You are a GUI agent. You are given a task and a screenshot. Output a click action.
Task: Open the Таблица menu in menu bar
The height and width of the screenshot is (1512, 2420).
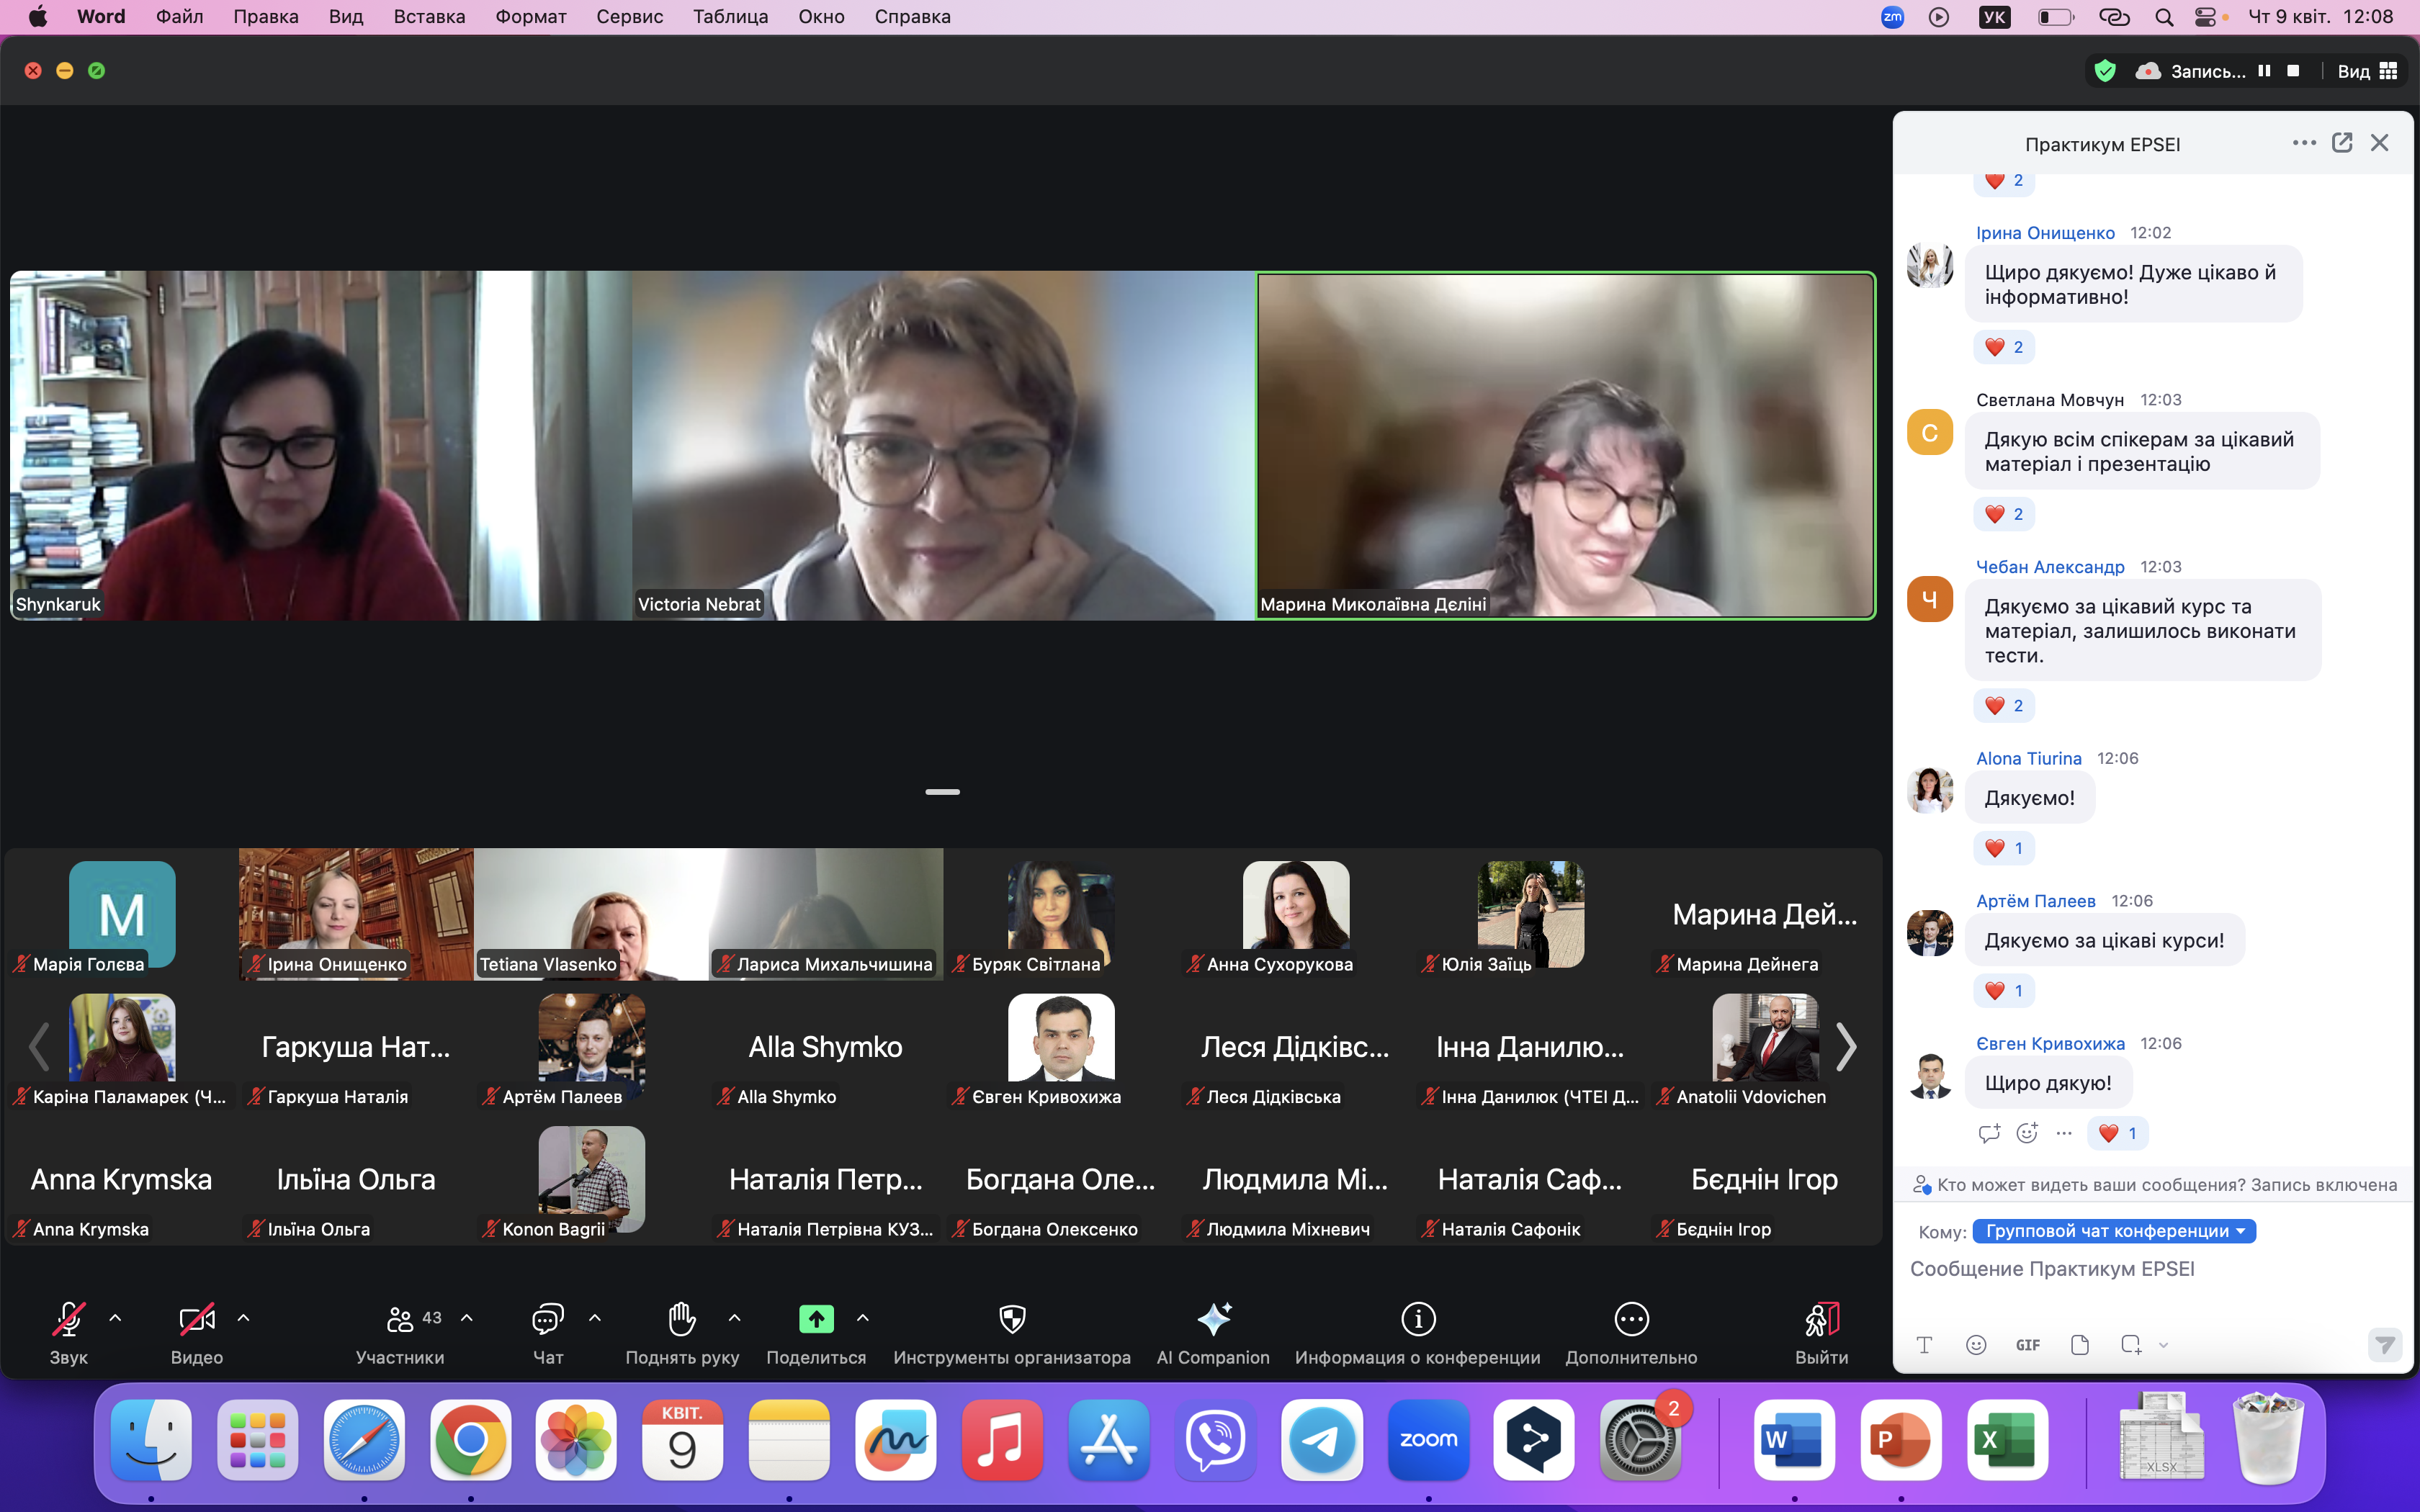point(730,17)
